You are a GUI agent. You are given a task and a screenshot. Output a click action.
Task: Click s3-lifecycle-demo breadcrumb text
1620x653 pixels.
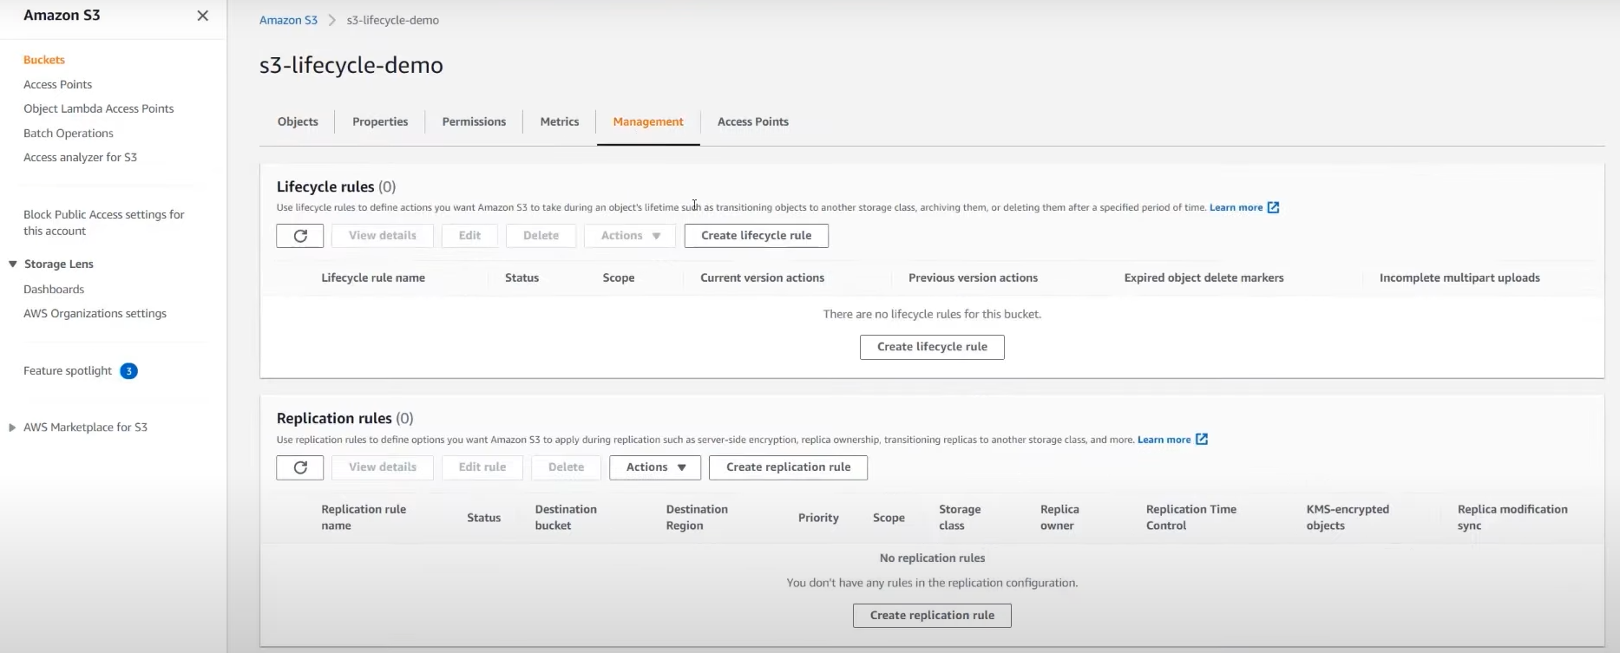click(393, 20)
